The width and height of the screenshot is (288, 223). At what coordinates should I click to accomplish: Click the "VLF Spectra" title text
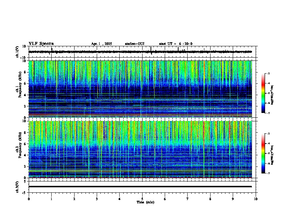point(41,44)
